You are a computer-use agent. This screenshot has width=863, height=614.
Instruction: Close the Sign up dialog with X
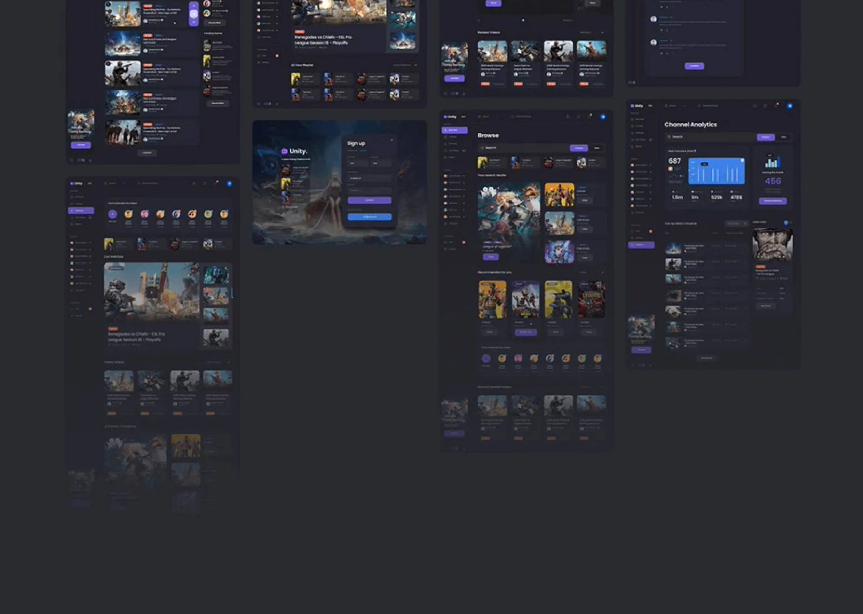click(391, 140)
